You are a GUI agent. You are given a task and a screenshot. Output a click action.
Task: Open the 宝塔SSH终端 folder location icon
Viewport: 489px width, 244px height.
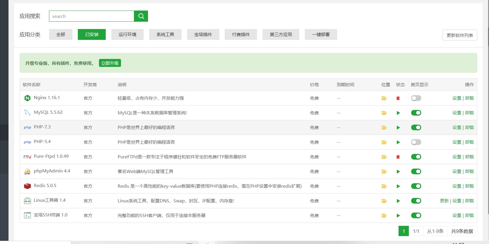[x=384, y=216]
